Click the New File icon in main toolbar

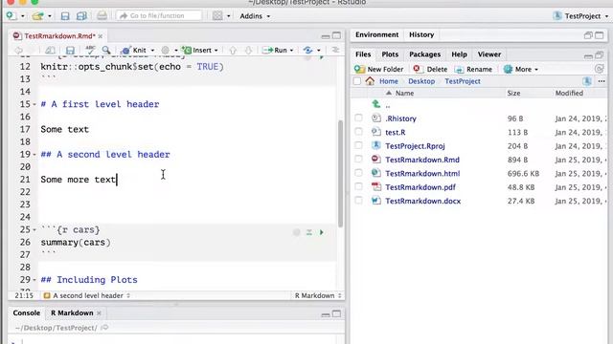pos(11,15)
